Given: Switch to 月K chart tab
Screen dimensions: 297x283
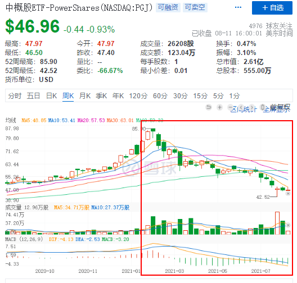Looking at the screenshot, I should click(x=85, y=96).
